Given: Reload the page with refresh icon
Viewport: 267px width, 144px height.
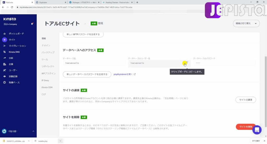Looking at the screenshot, I should 12,7.
